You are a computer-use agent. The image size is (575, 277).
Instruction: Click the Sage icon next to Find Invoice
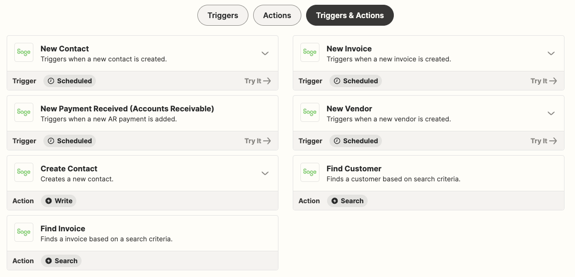coord(24,232)
